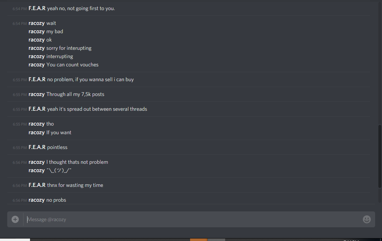Click F.E.A.R name on 'thnx for wasting' message

click(37, 185)
